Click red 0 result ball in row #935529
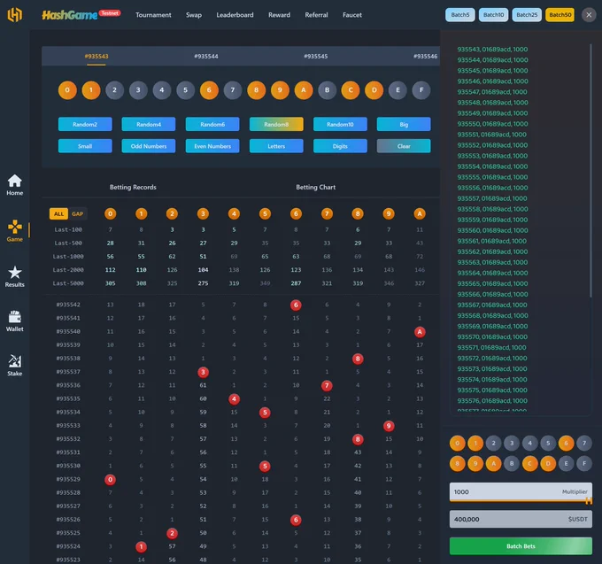 110,480
